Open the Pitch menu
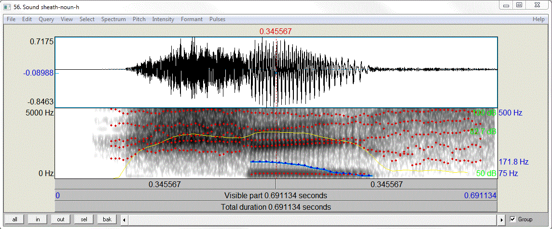 pyautogui.click(x=139, y=19)
